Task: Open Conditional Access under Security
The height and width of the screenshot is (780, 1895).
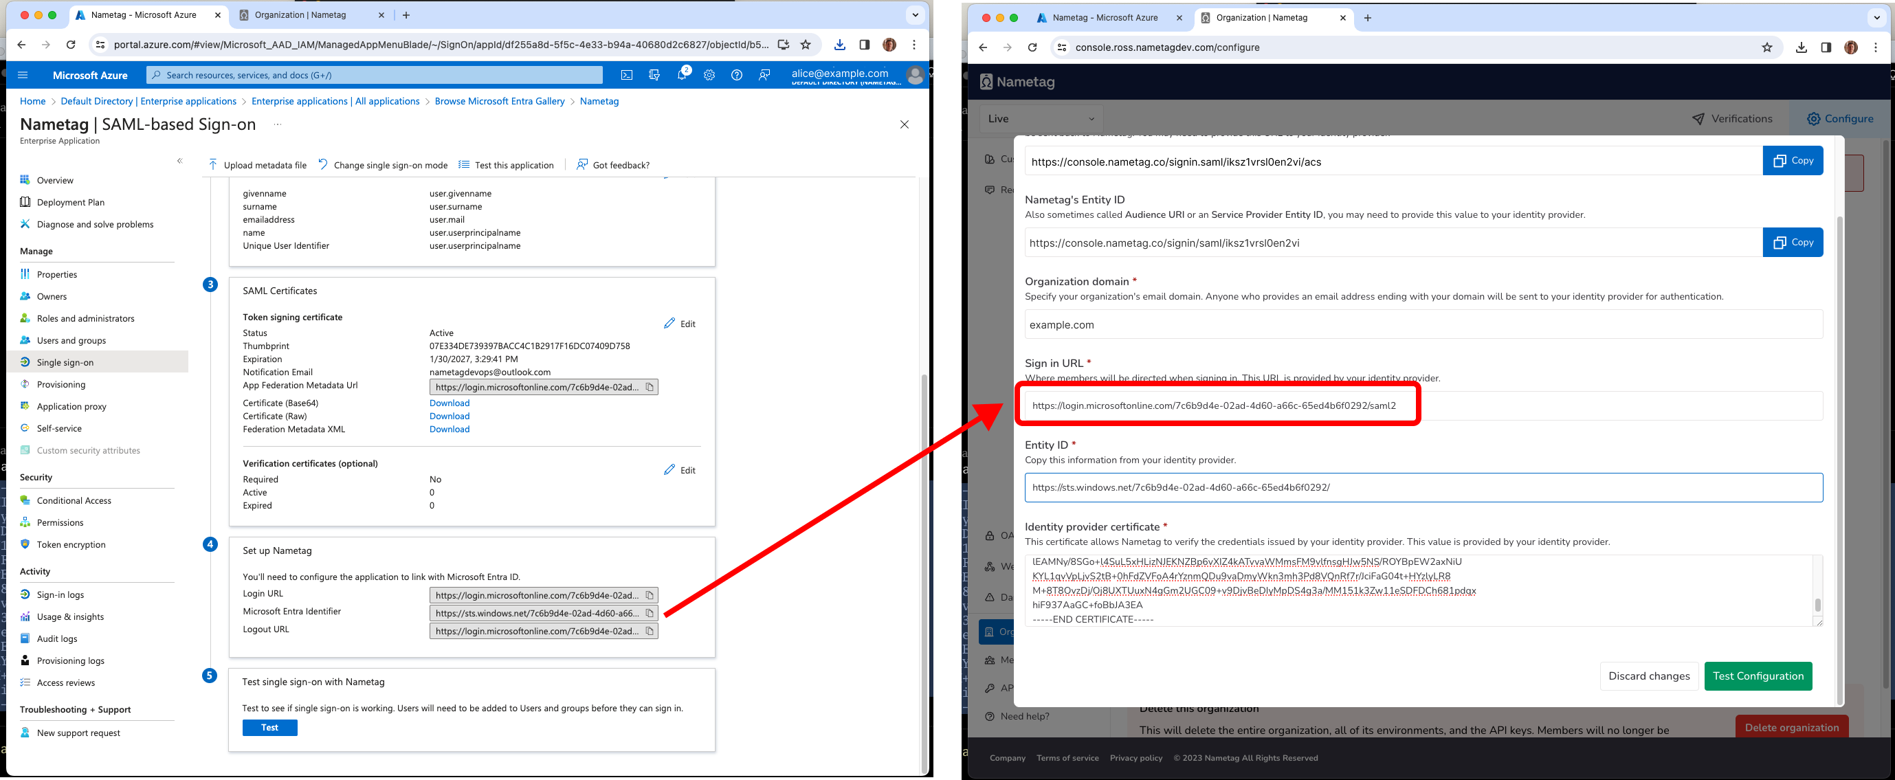Action: point(74,501)
